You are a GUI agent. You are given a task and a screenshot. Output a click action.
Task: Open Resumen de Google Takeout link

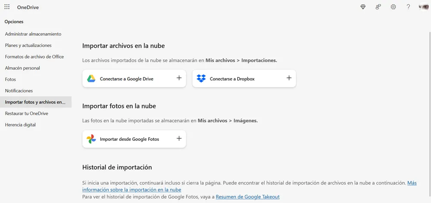click(x=247, y=197)
